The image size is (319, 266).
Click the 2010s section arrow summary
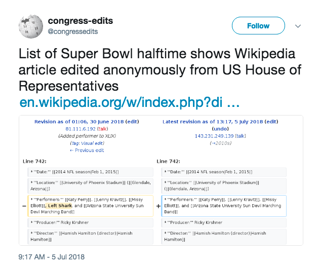(221, 143)
